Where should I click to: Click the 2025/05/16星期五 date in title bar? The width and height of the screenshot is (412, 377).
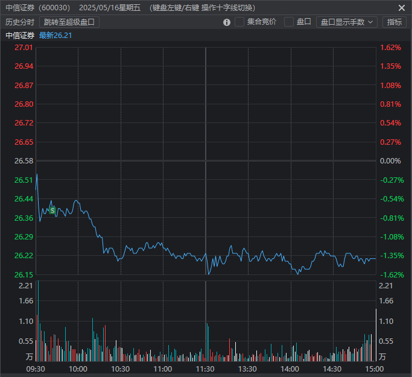(109, 8)
